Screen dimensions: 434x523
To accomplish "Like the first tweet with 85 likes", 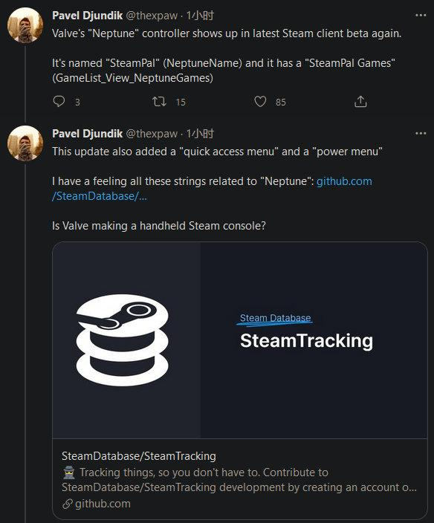I will (x=260, y=101).
